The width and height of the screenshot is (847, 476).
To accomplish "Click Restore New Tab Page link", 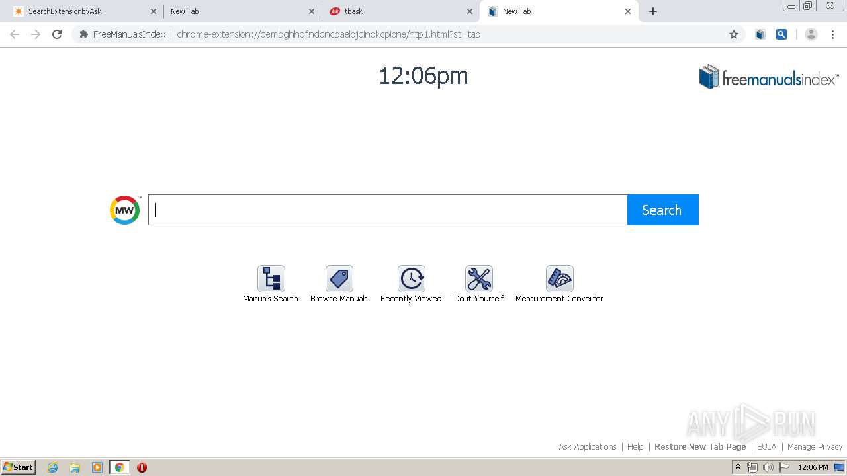I will pos(700,447).
